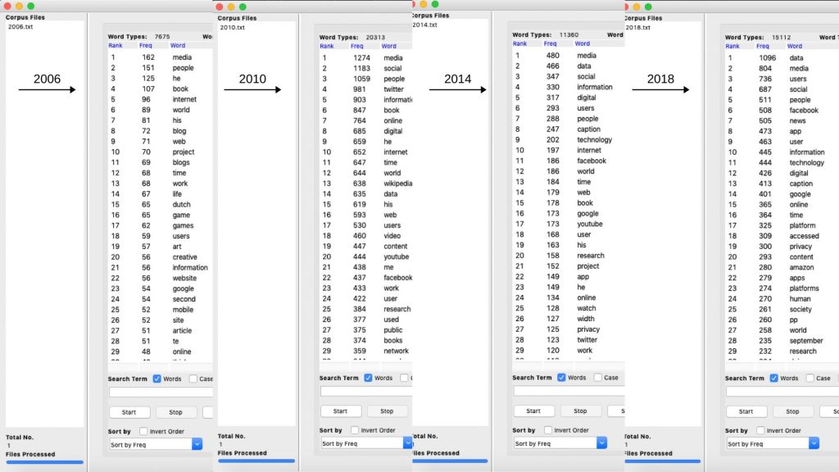Viewport: 839px width, 472px height.
Task: Click the Rank header in the 2014 window
Action: coord(519,44)
